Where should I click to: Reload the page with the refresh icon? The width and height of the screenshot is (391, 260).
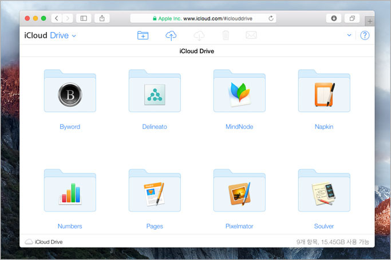click(x=271, y=18)
